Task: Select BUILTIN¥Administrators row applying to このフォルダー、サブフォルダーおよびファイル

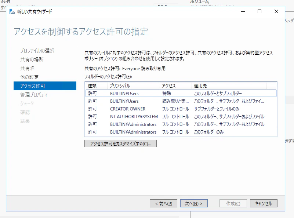Action: [181, 124]
